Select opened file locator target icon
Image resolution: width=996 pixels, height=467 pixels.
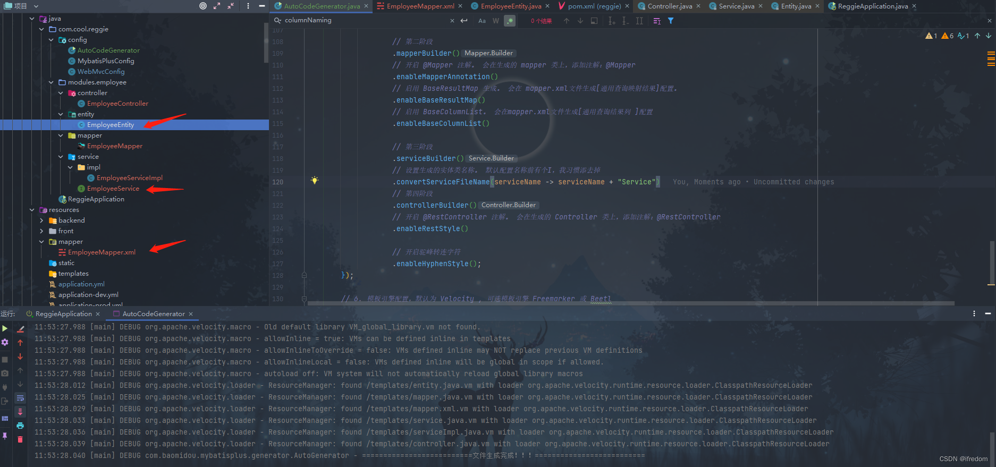(203, 6)
